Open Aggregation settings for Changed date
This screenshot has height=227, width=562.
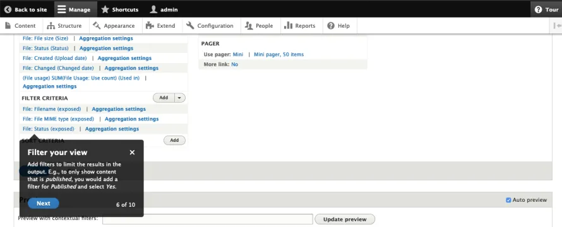(x=131, y=68)
